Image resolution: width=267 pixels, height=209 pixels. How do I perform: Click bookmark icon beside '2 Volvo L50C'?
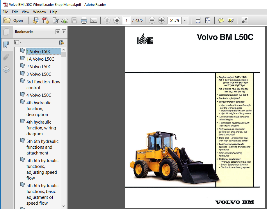pos(22,66)
